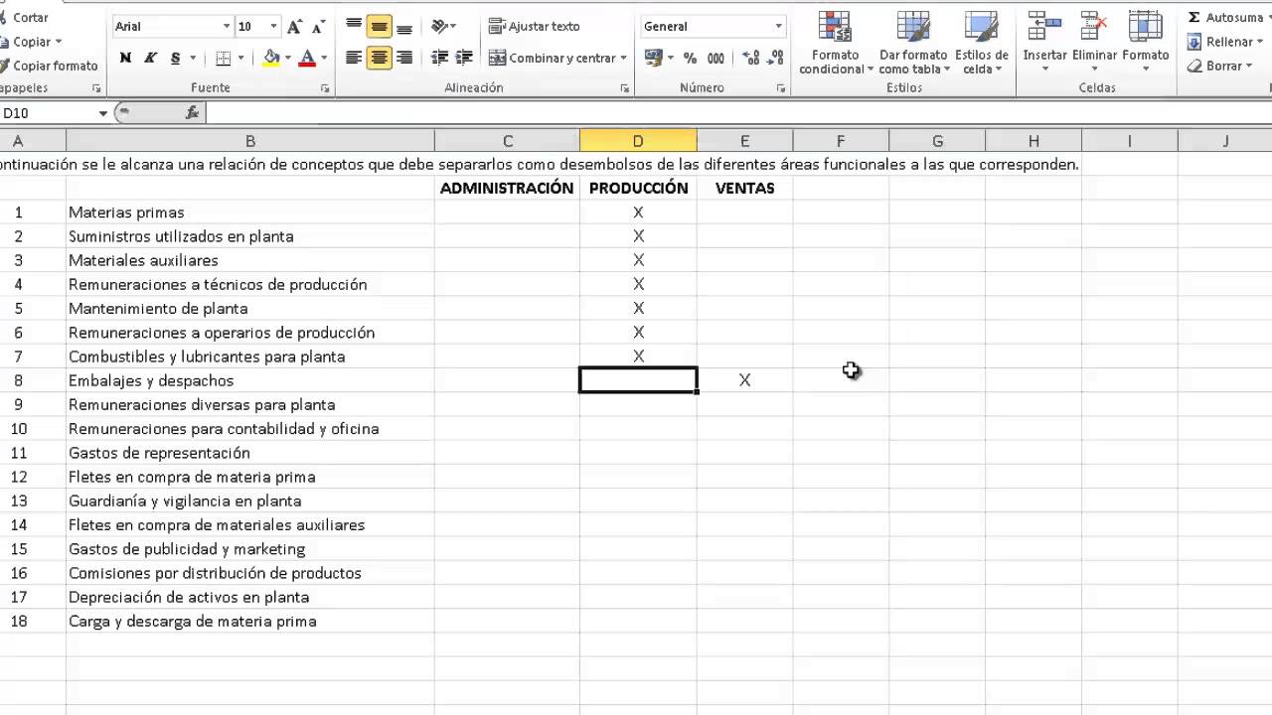Apply percent style format
Image resolution: width=1272 pixels, height=715 pixels.
pyautogui.click(x=690, y=59)
